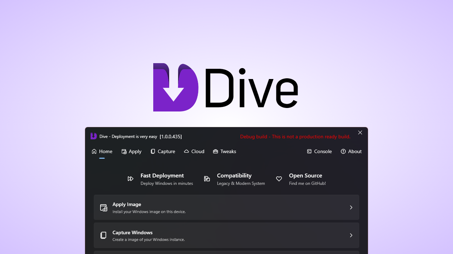The height and width of the screenshot is (254, 453).
Task: Click the Apply Image card icon
Action: [x=103, y=207]
